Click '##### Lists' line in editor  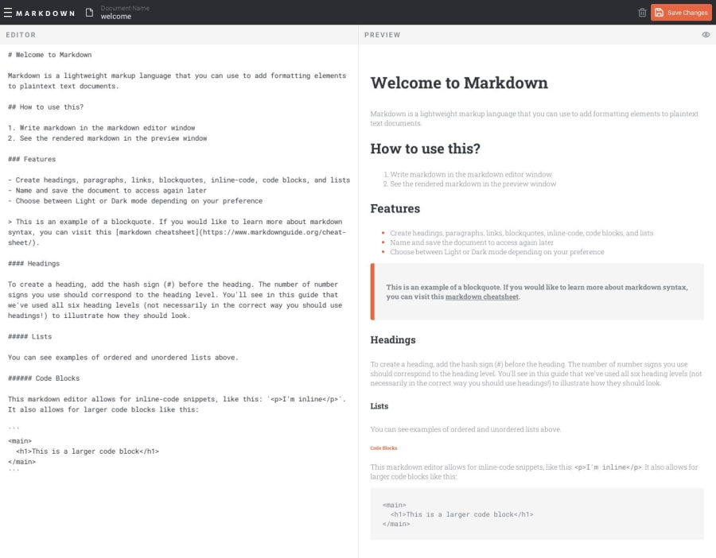pyautogui.click(x=29, y=336)
